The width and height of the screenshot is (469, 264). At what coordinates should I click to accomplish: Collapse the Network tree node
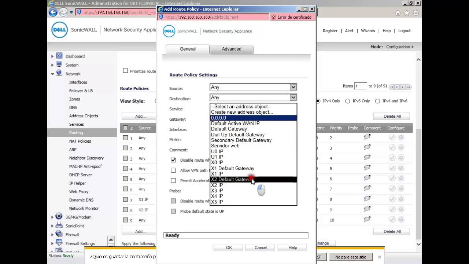(x=52, y=74)
